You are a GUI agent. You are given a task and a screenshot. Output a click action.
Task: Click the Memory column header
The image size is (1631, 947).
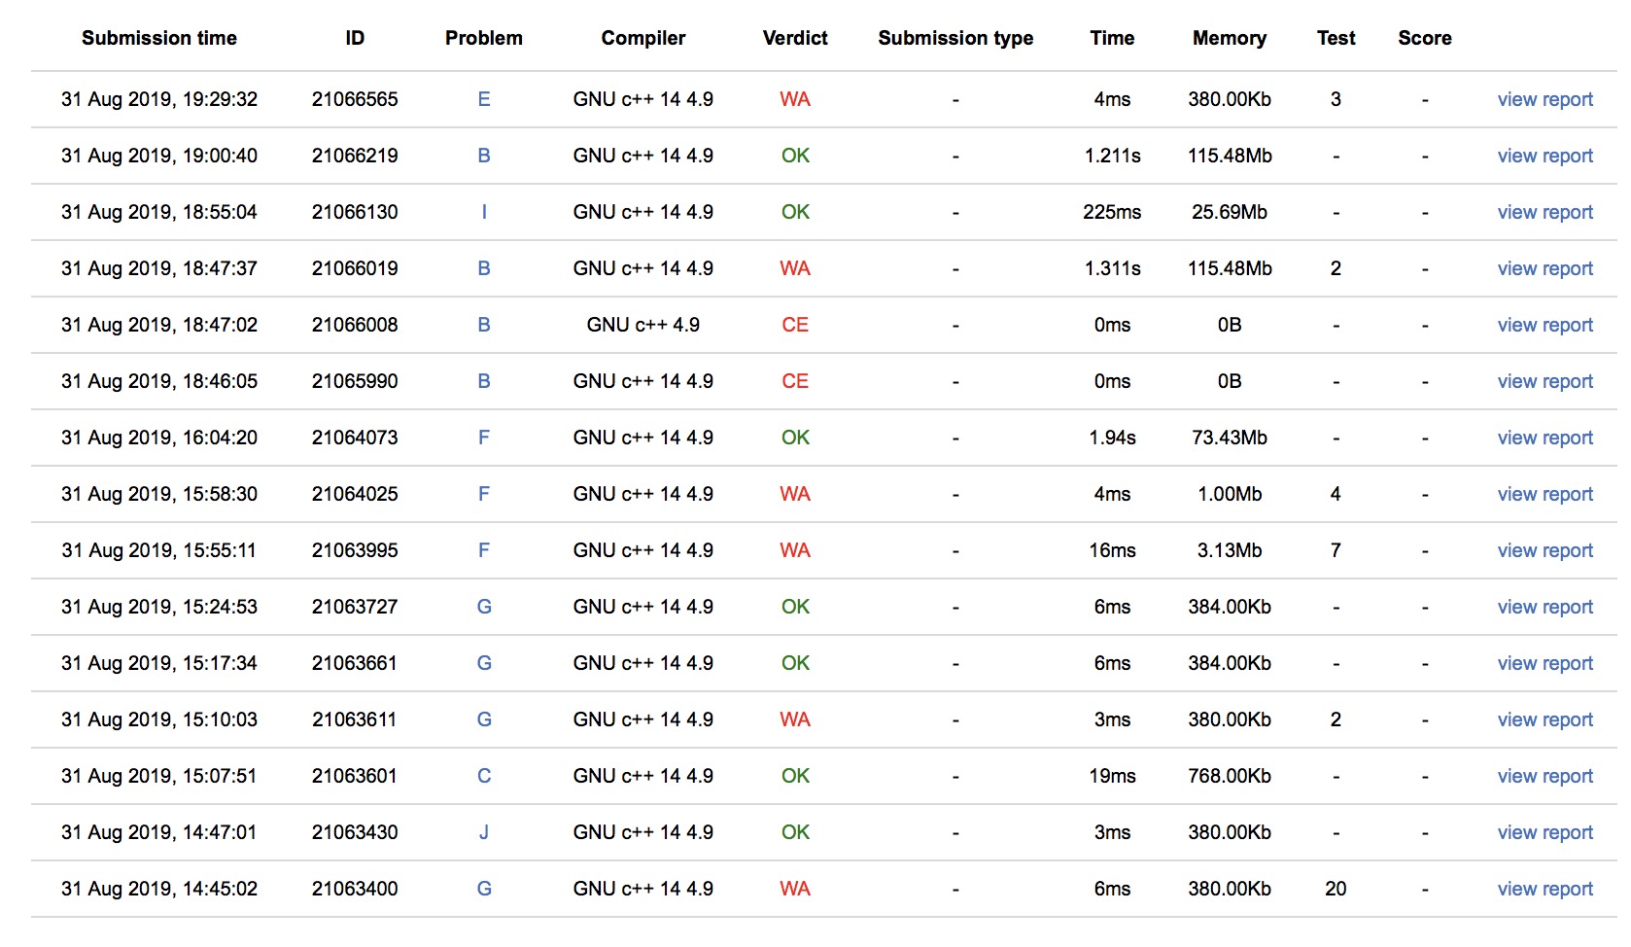pos(1229,38)
